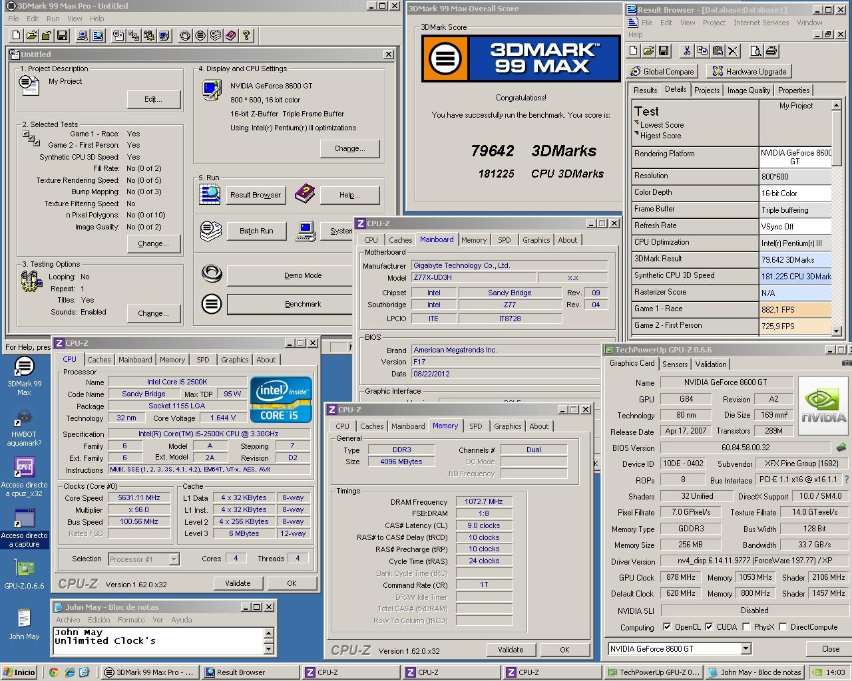852x681 pixels.
Task: Click Edit... button in Project Description
Action: tap(154, 99)
